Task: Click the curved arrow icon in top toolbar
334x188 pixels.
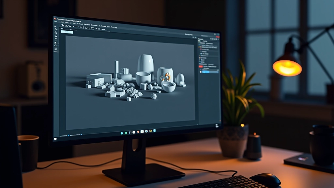Action: (69, 26)
